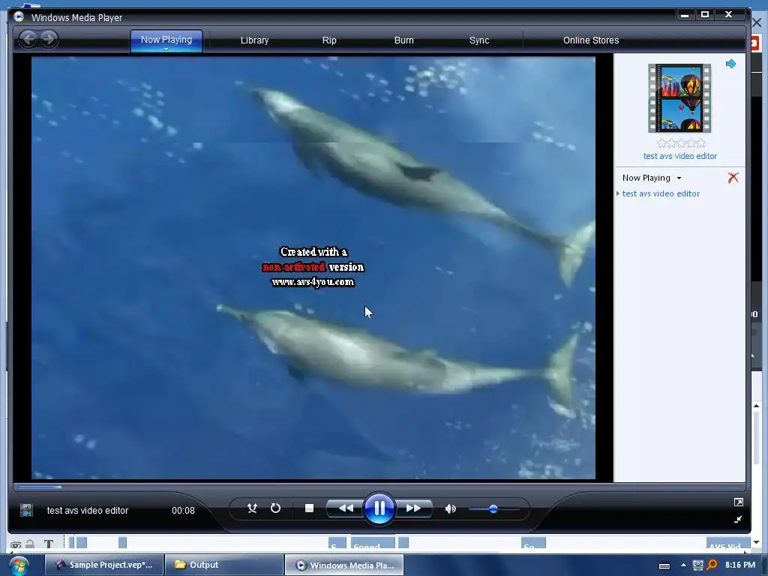
Task: Click the magnifier icon in the system tray
Action: [712, 565]
